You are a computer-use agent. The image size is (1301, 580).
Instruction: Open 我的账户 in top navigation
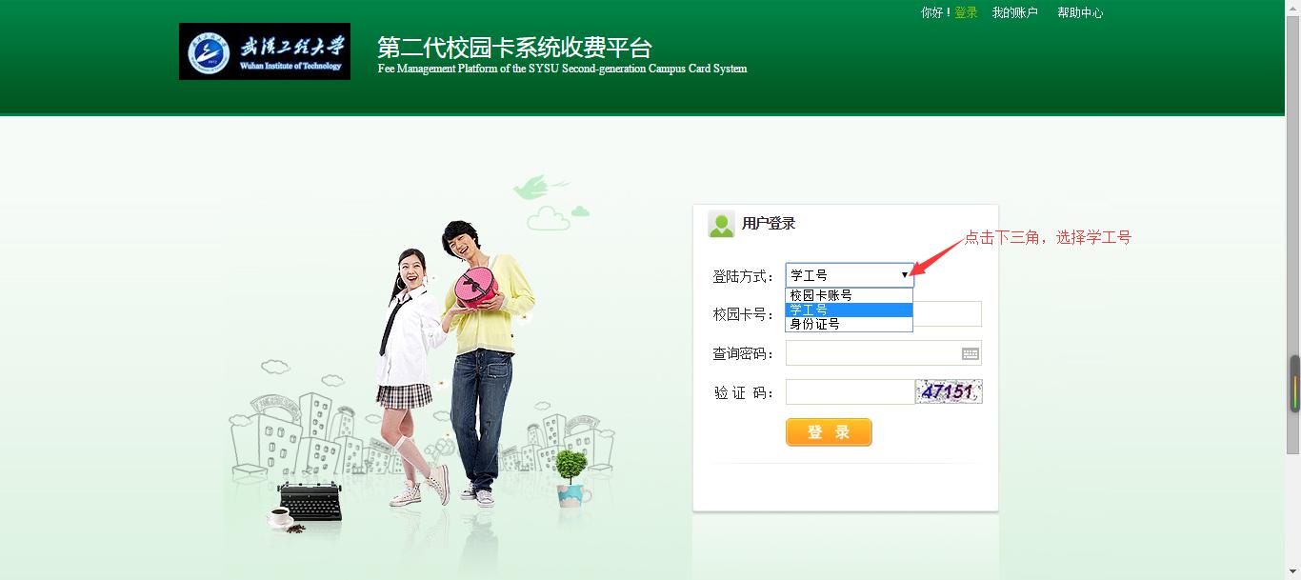point(1014,12)
